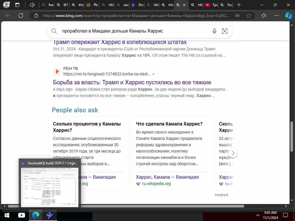Switch to the 'tf1' tab

(63, 5)
